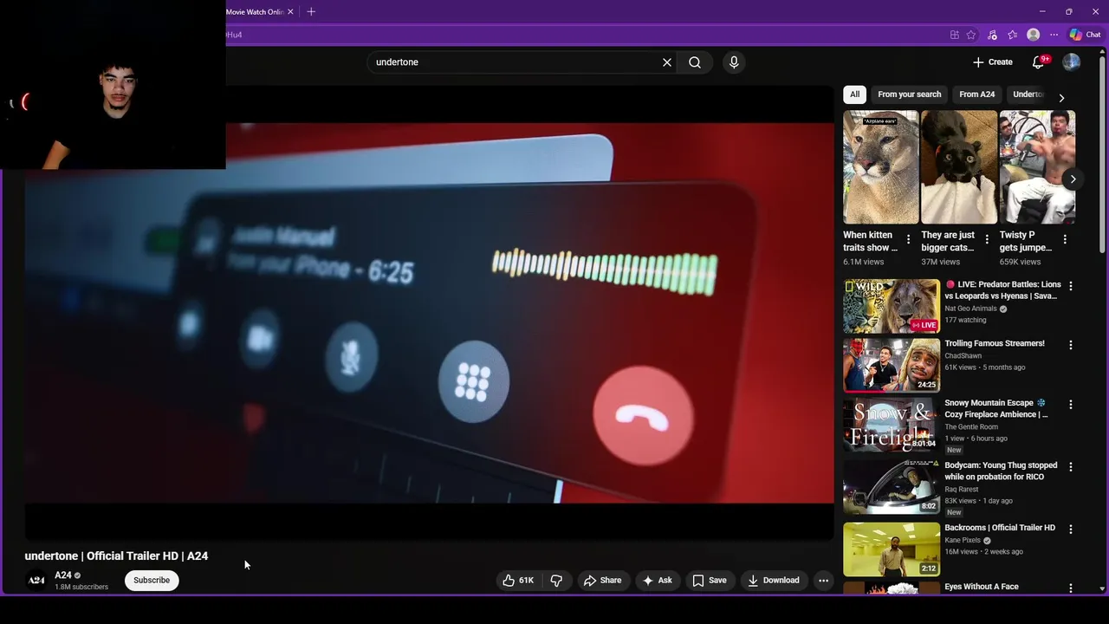
Task: Open the 'Twisty P gets jumped' Short
Action: click(x=1037, y=167)
